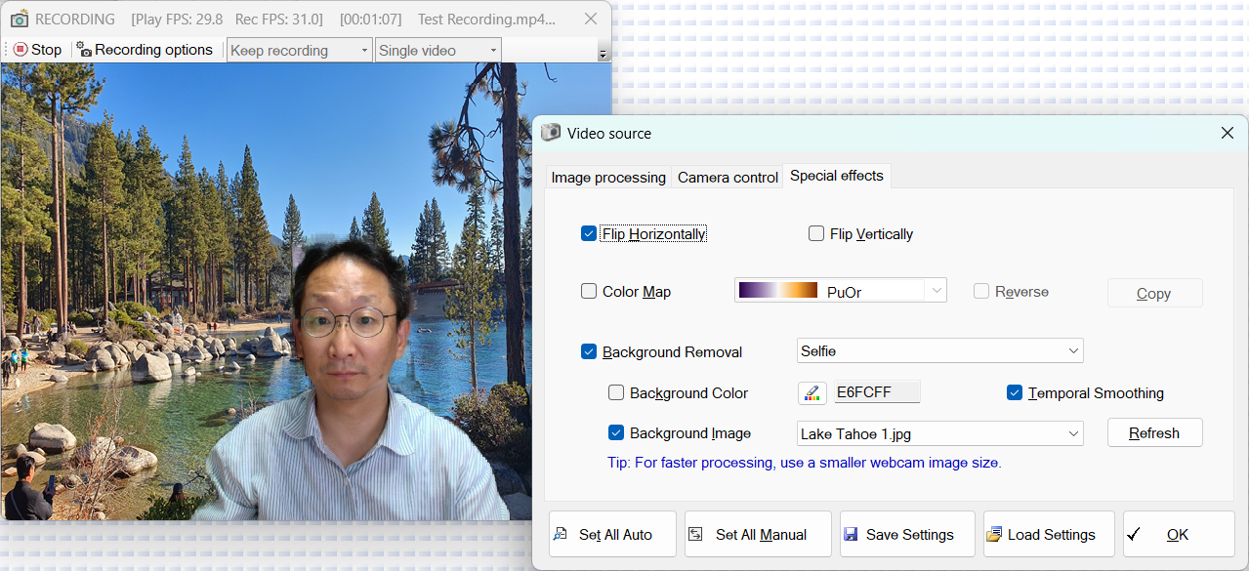Click the PuOr color map gradient swatch

click(778, 290)
